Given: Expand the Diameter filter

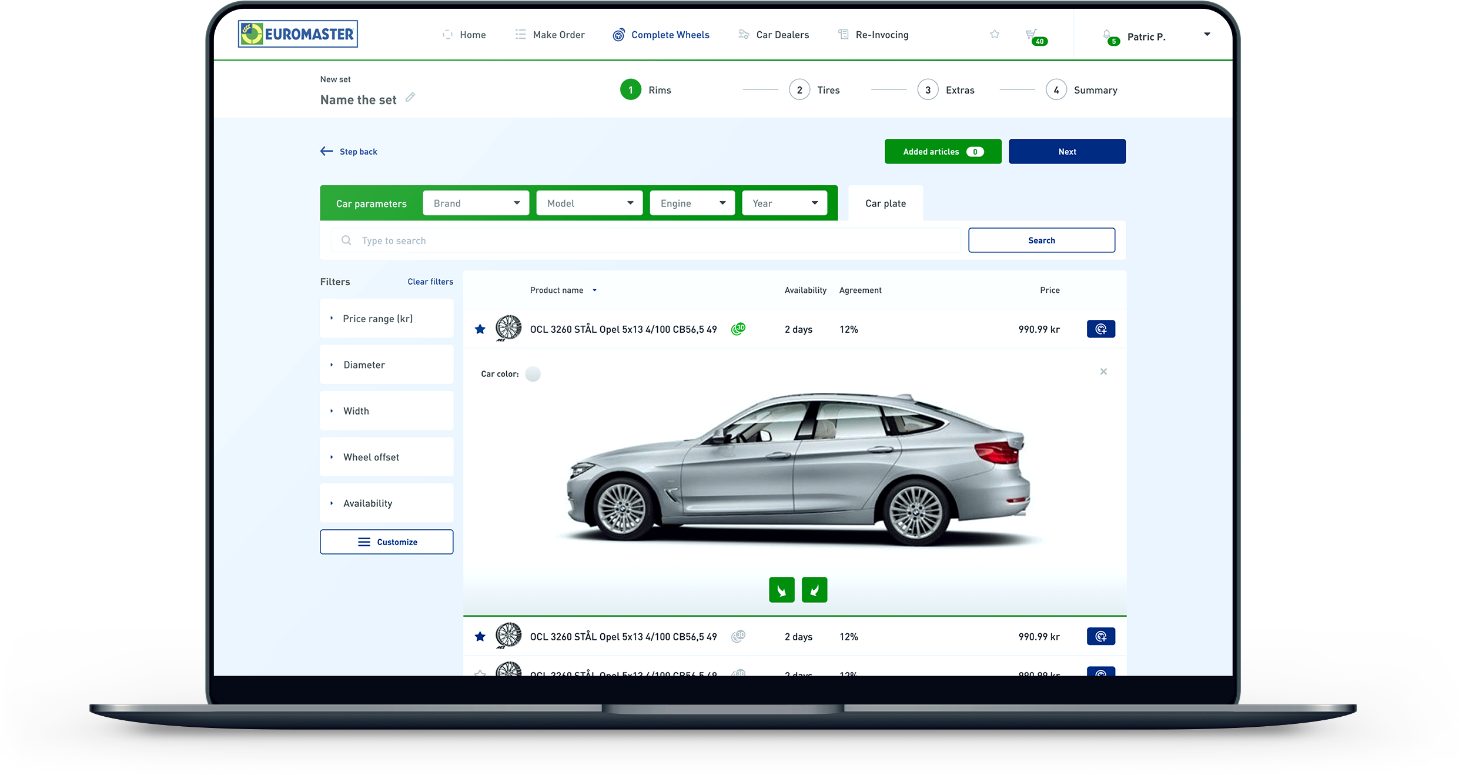Looking at the screenshot, I should 386,365.
